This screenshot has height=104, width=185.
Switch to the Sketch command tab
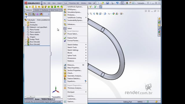[37, 10]
